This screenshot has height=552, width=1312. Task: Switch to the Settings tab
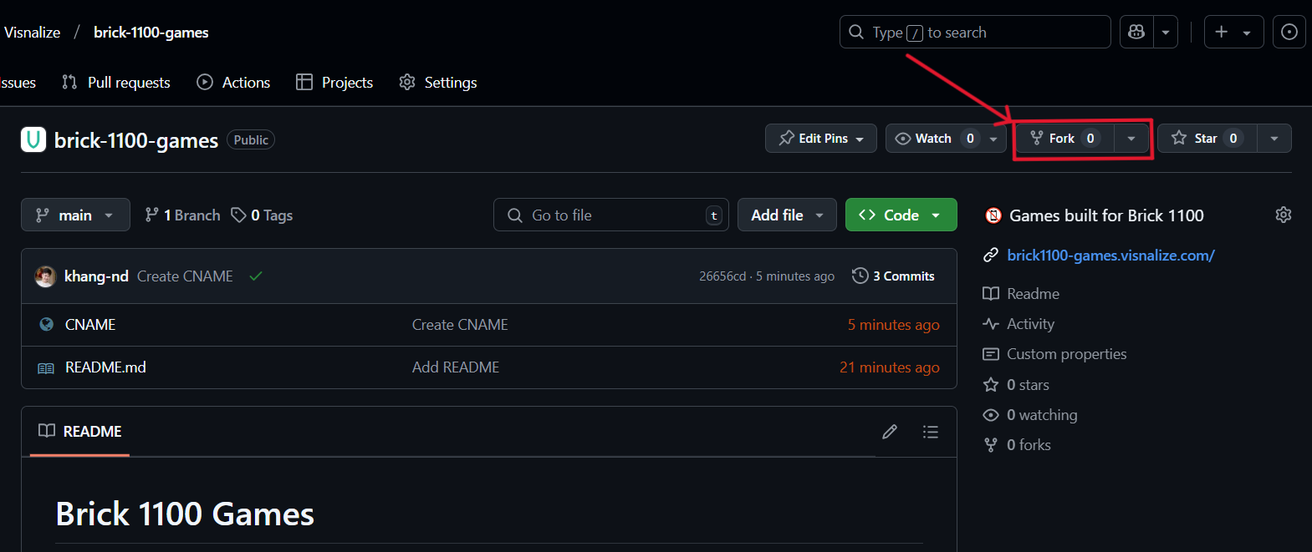(x=438, y=82)
